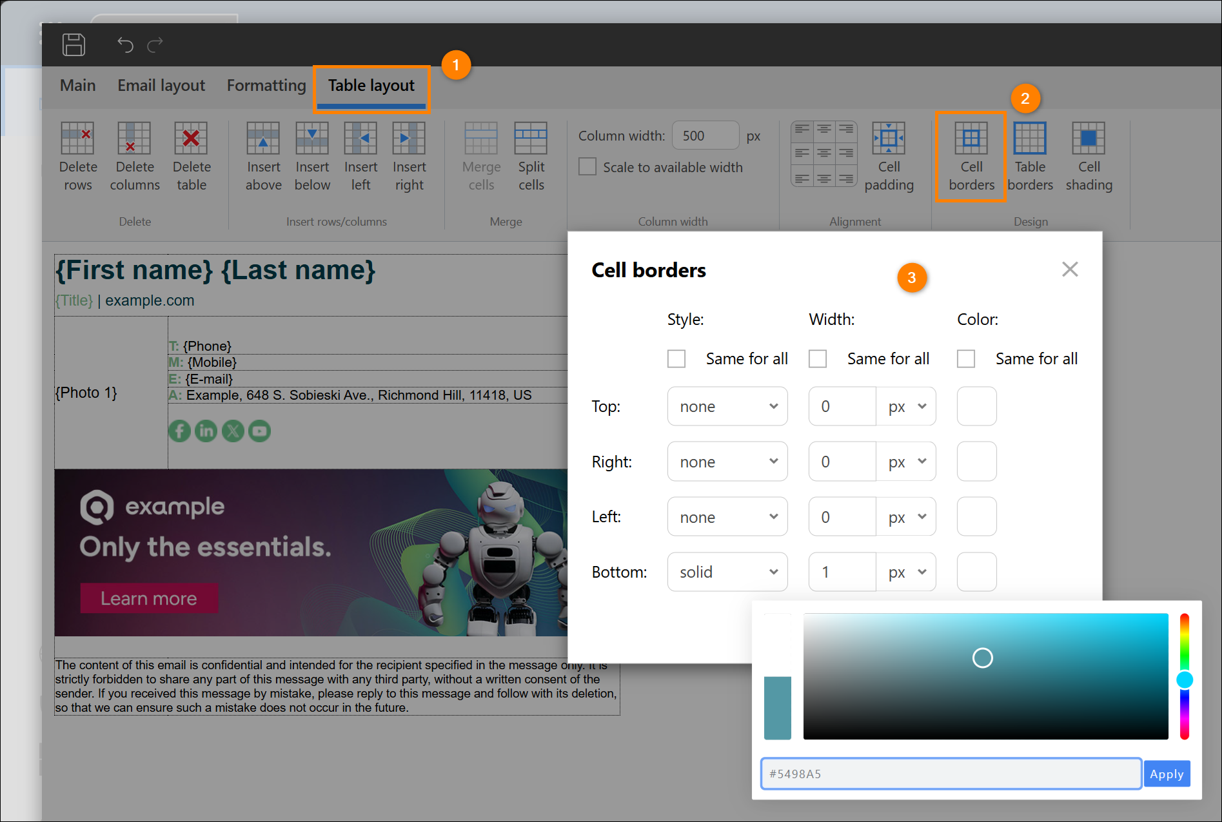Open Cell shading tool

tap(1089, 157)
